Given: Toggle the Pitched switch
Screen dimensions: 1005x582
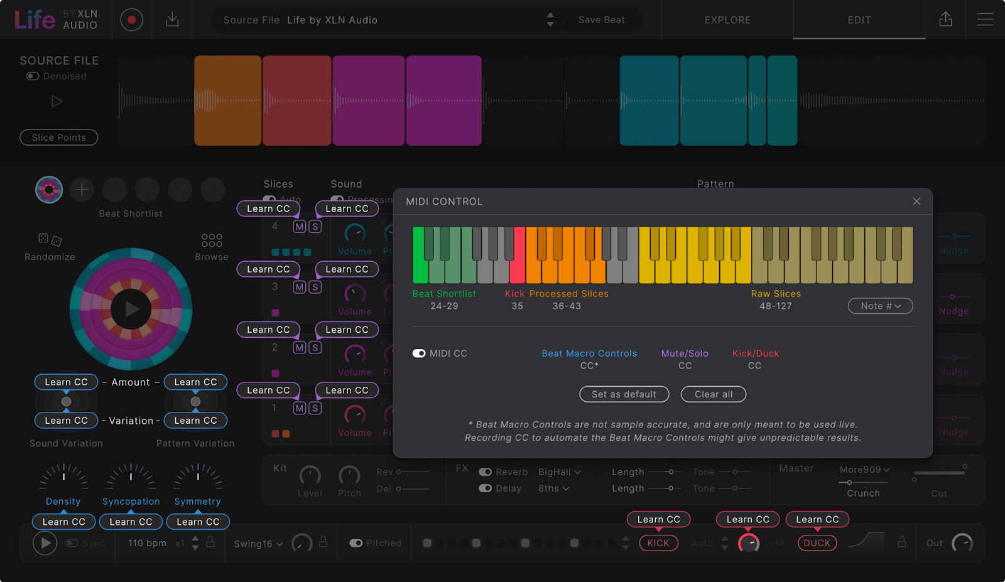Looking at the screenshot, I should [x=356, y=543].
